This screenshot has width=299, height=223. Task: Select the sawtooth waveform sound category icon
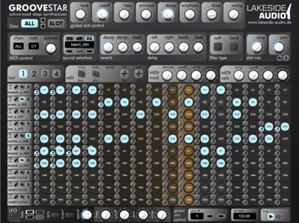70,38
